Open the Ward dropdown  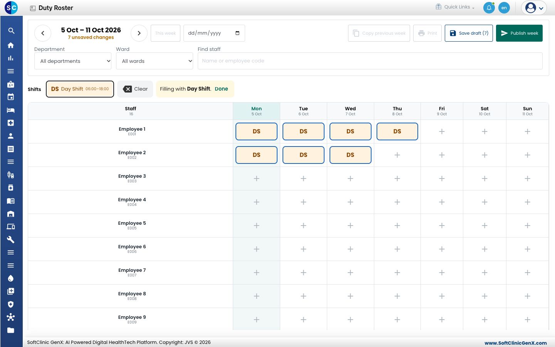coord(155,61)
